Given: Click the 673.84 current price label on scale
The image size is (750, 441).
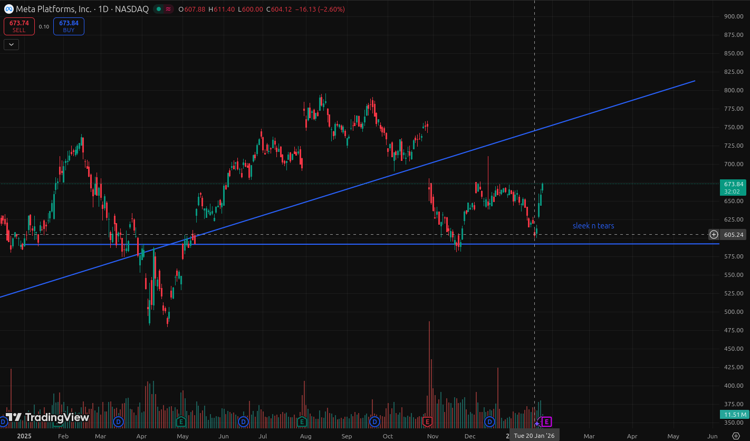Looking at the screenshot, I should [x=733, y=184].
